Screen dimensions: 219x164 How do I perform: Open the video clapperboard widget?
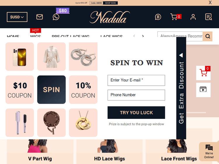pyautogui.click(x=203, y=90)
